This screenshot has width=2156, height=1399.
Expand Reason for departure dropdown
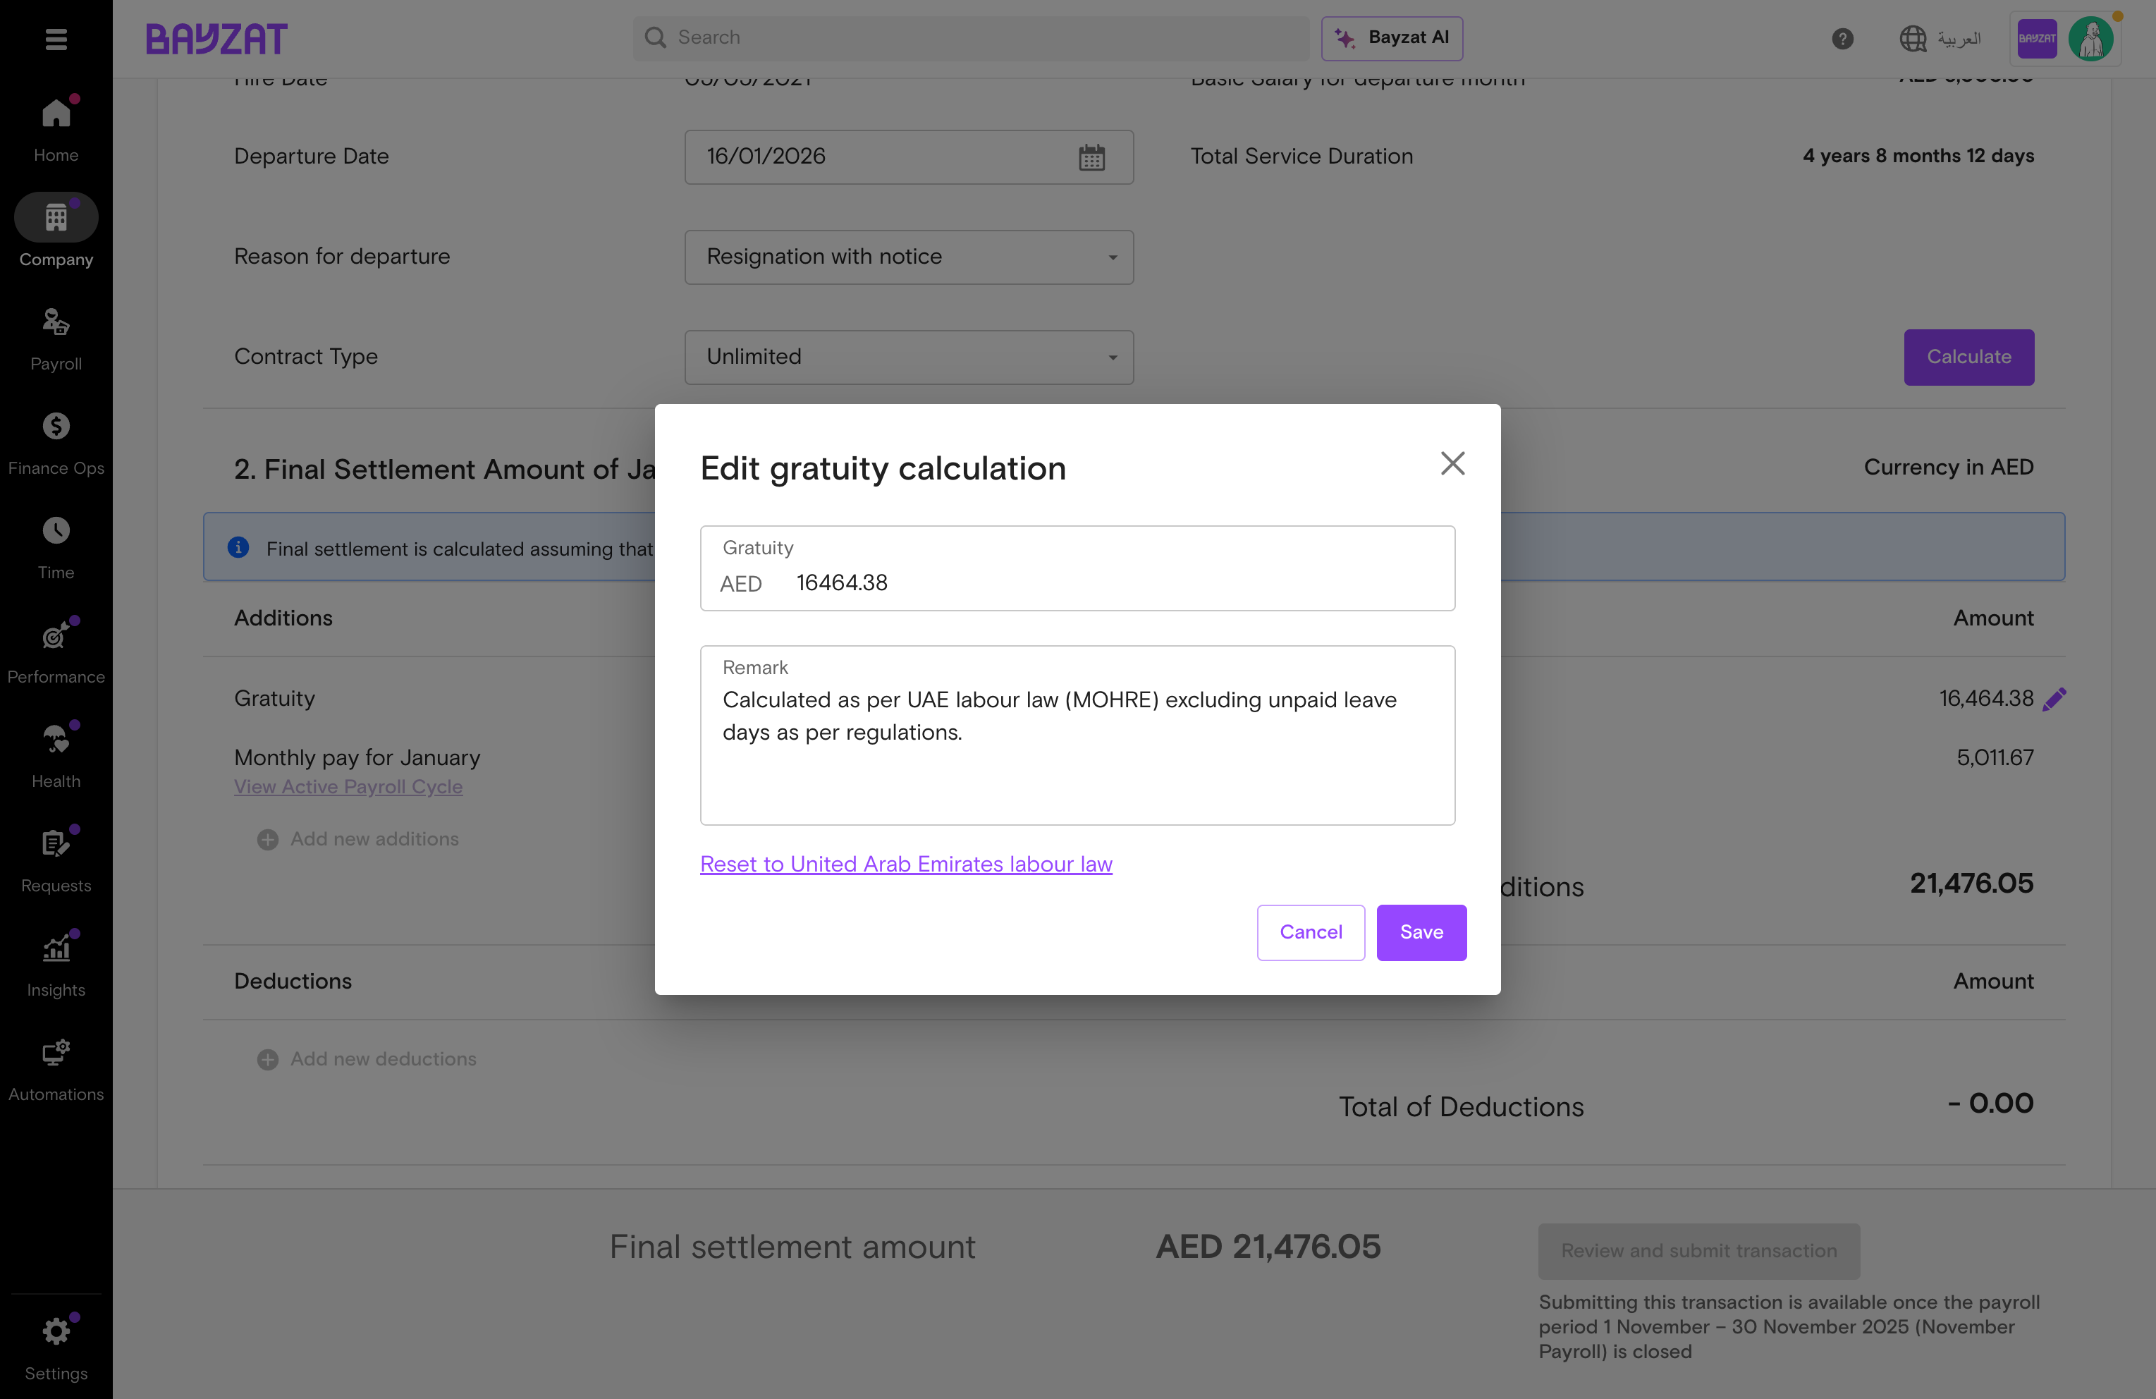(909, 257)
